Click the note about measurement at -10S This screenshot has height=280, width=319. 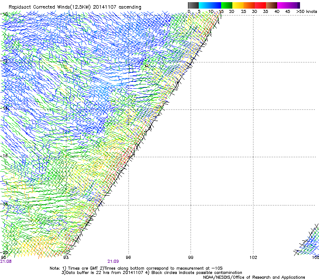(161, 268)
